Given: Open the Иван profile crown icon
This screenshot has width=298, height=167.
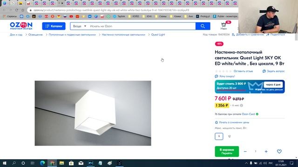Looking at the screenshot, I should (x=223, y=26).
